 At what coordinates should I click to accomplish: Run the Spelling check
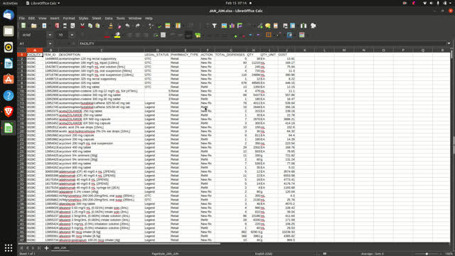[x=159, y=26]
